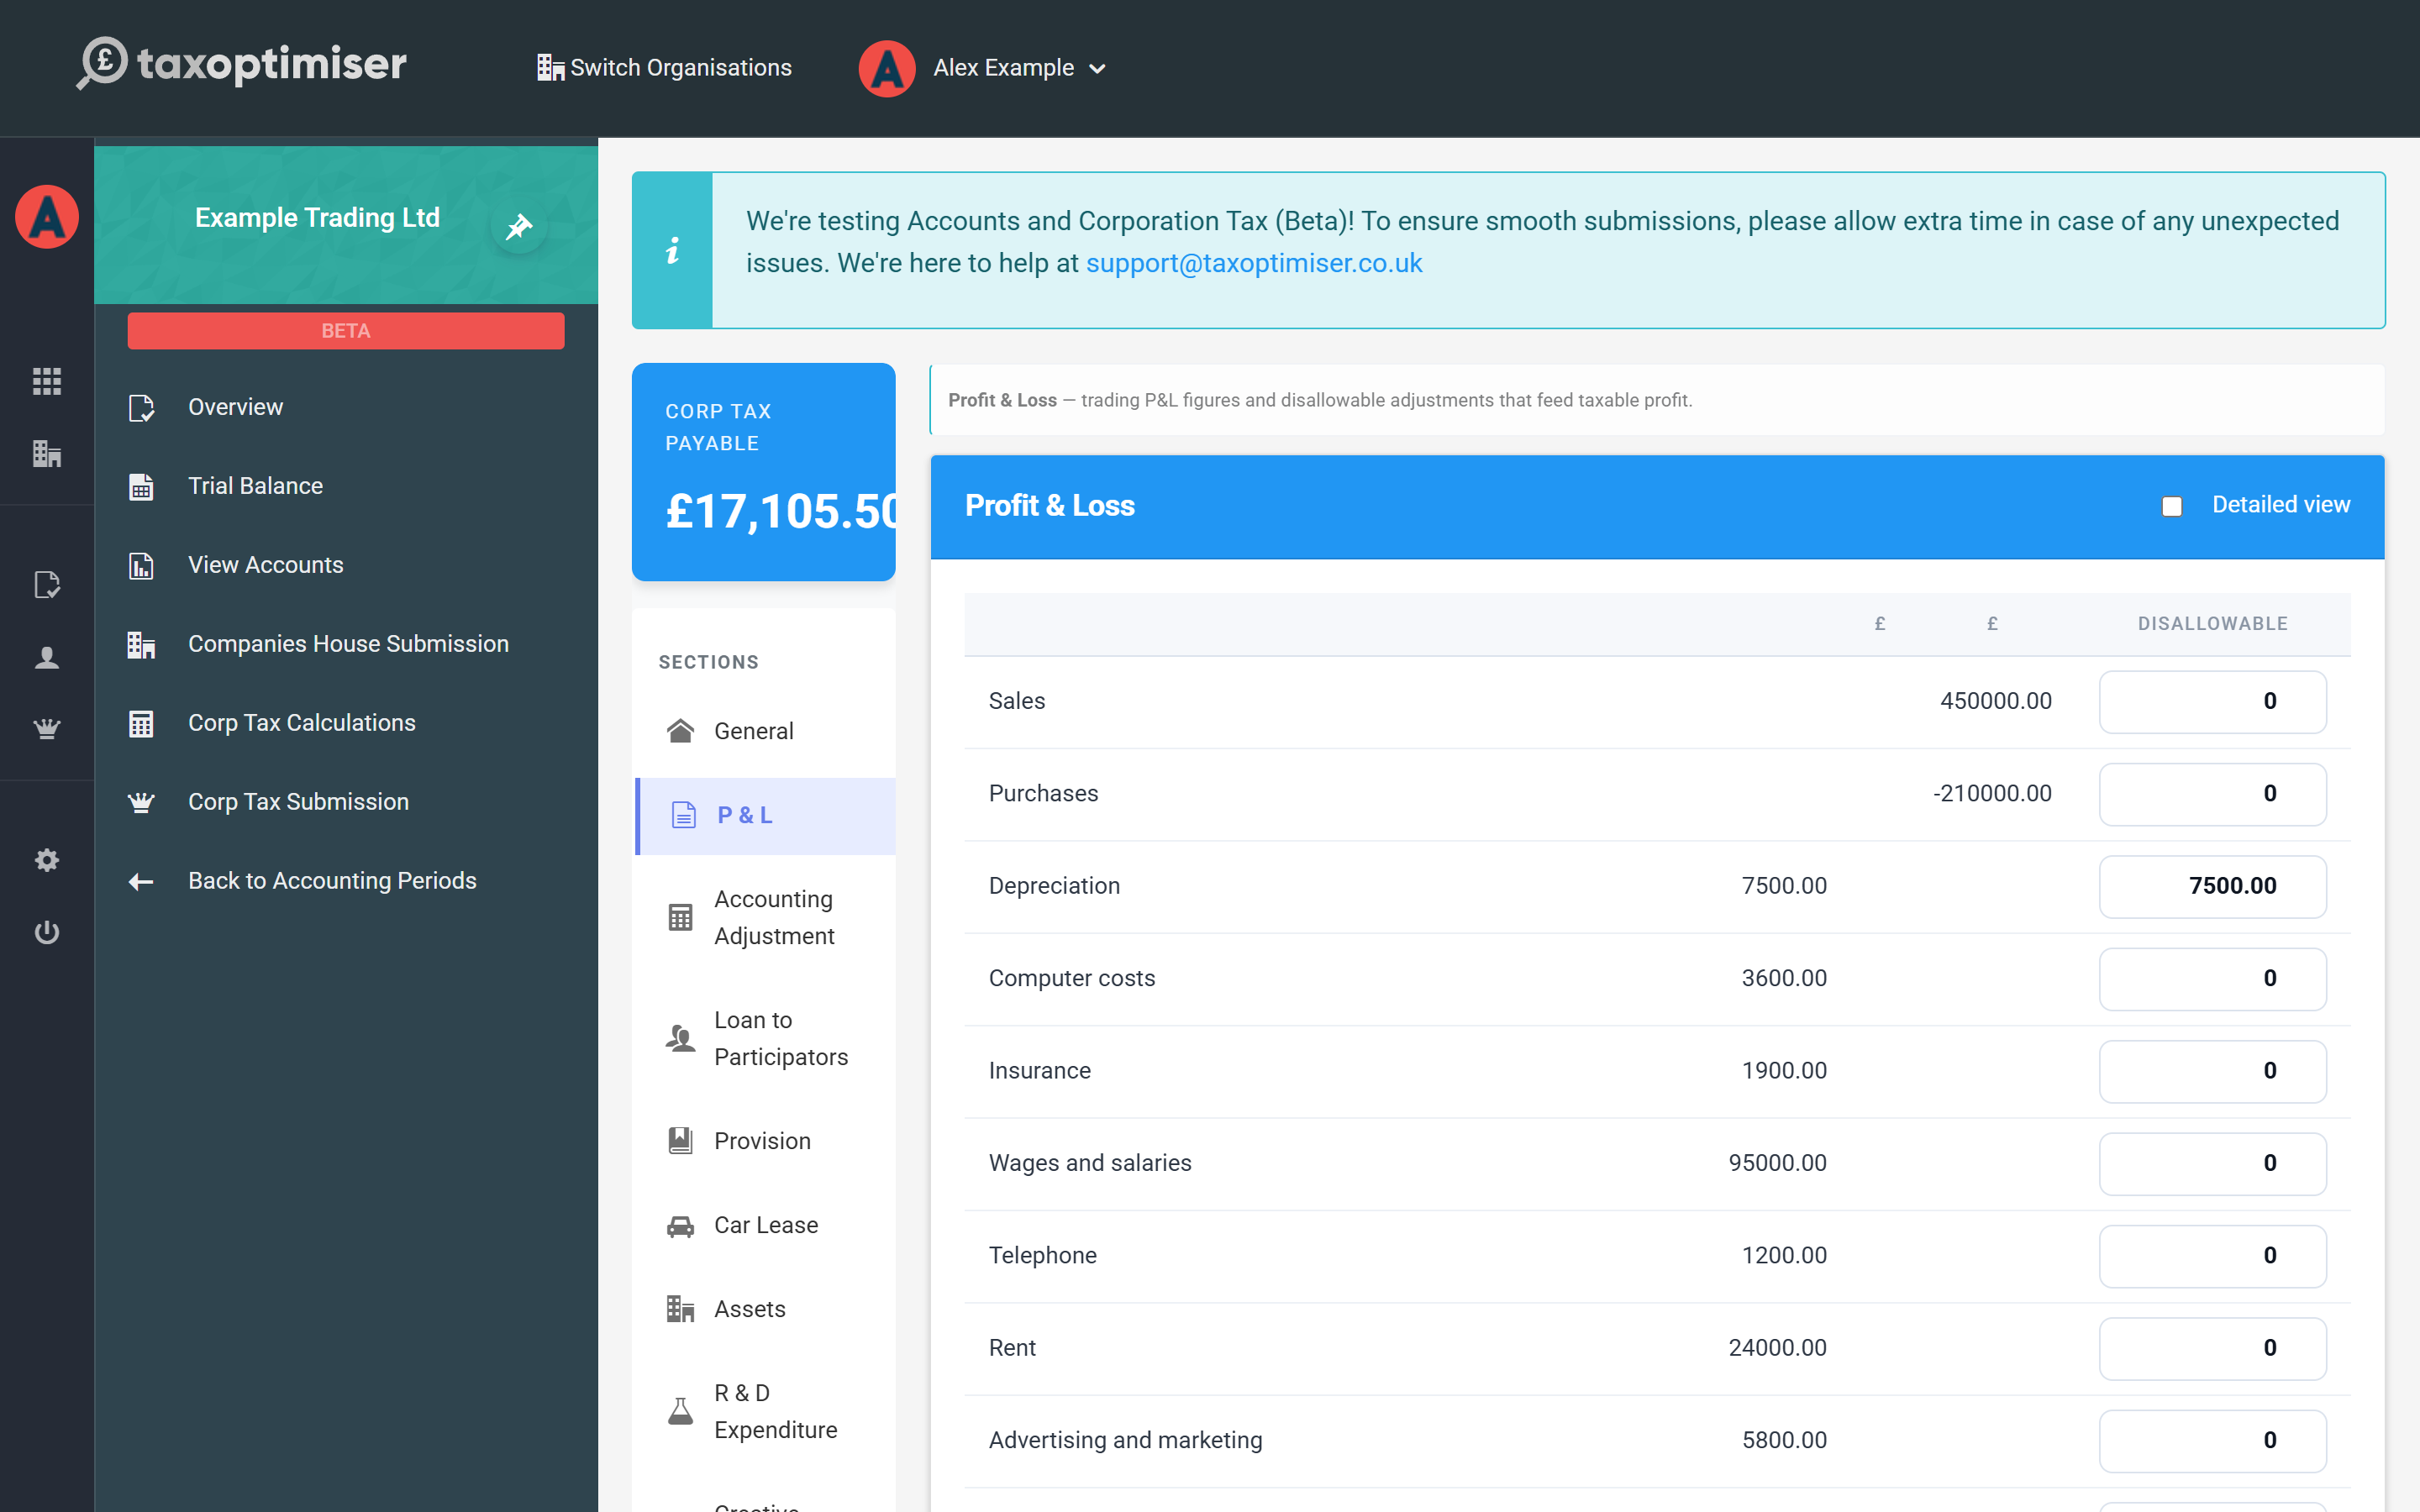2420x1512 pixels.
Task: Click the R & D flask icon
Action: pyautogui.click(x=681, y=1411)
